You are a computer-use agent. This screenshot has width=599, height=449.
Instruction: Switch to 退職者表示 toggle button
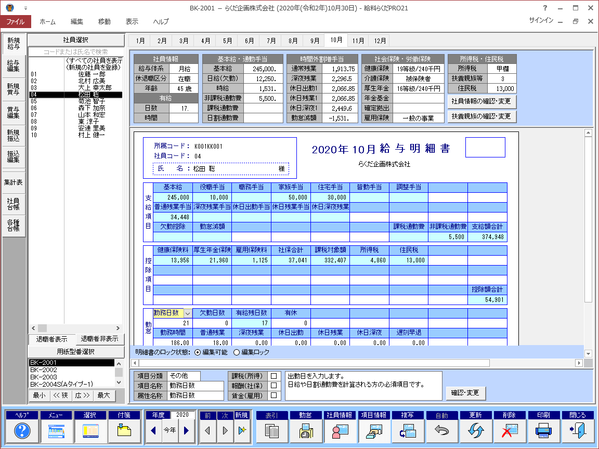(51, 339)
